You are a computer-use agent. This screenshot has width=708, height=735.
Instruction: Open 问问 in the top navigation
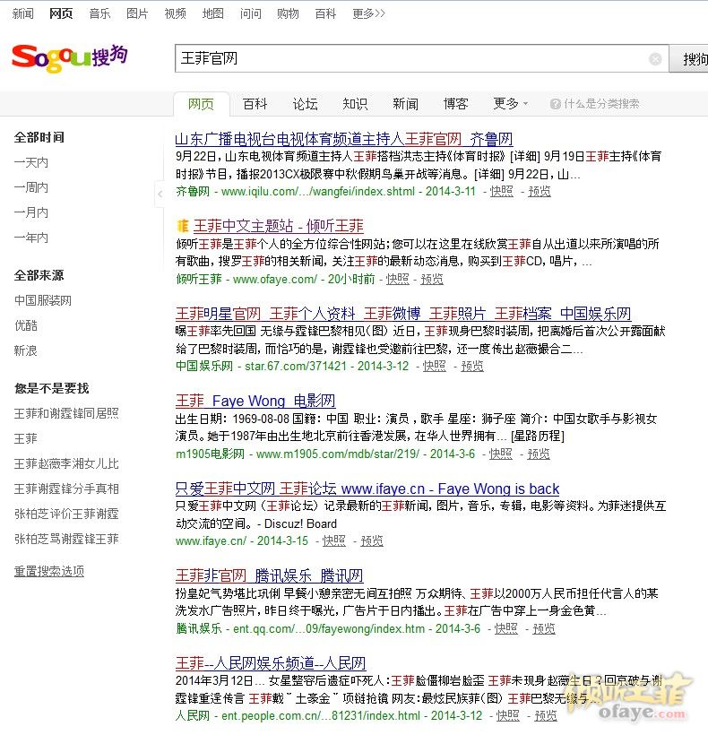click(251, 13)
